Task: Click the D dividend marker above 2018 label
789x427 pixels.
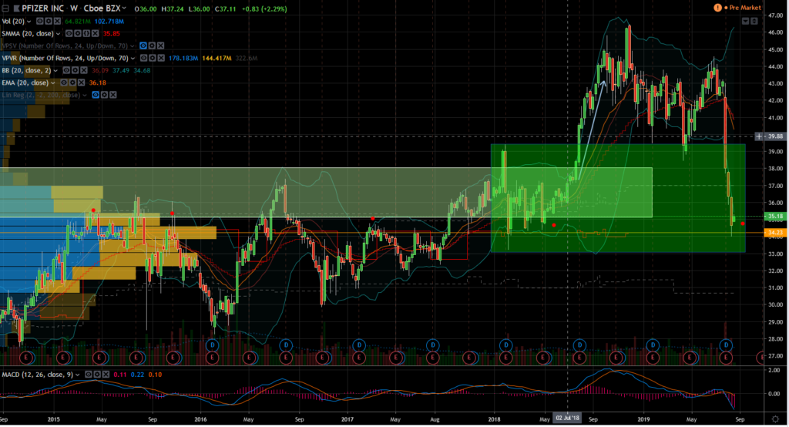Action: pos(505,345)
